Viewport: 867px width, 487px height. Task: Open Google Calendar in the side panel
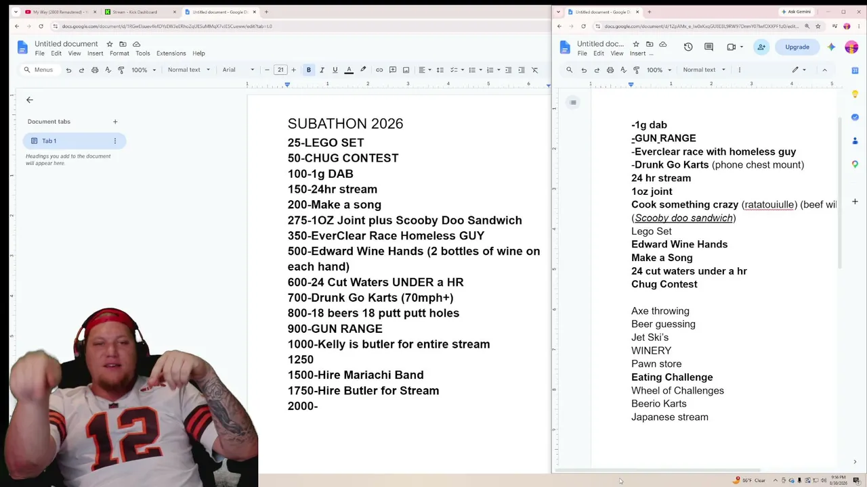click(x=855, y=70)
